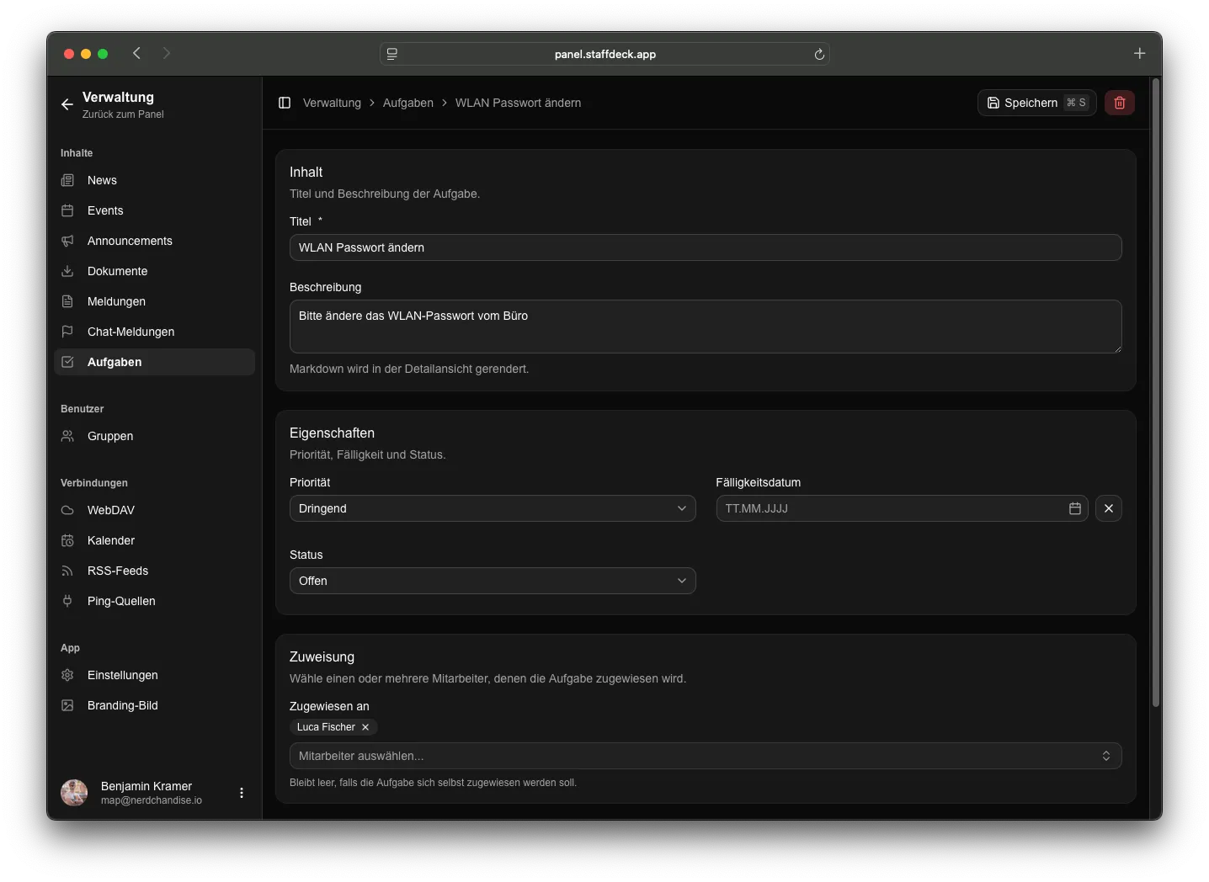The height and width of the screenshot is (882, 1209).
Task: Expand the Mitarbeiter auswählen combo box
Action: (706, 756)
